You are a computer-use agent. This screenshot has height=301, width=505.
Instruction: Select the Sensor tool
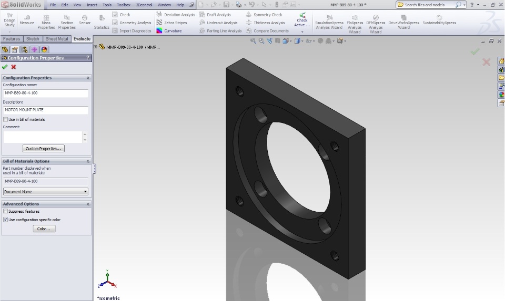pyautogui.click(x=85, y=20)
